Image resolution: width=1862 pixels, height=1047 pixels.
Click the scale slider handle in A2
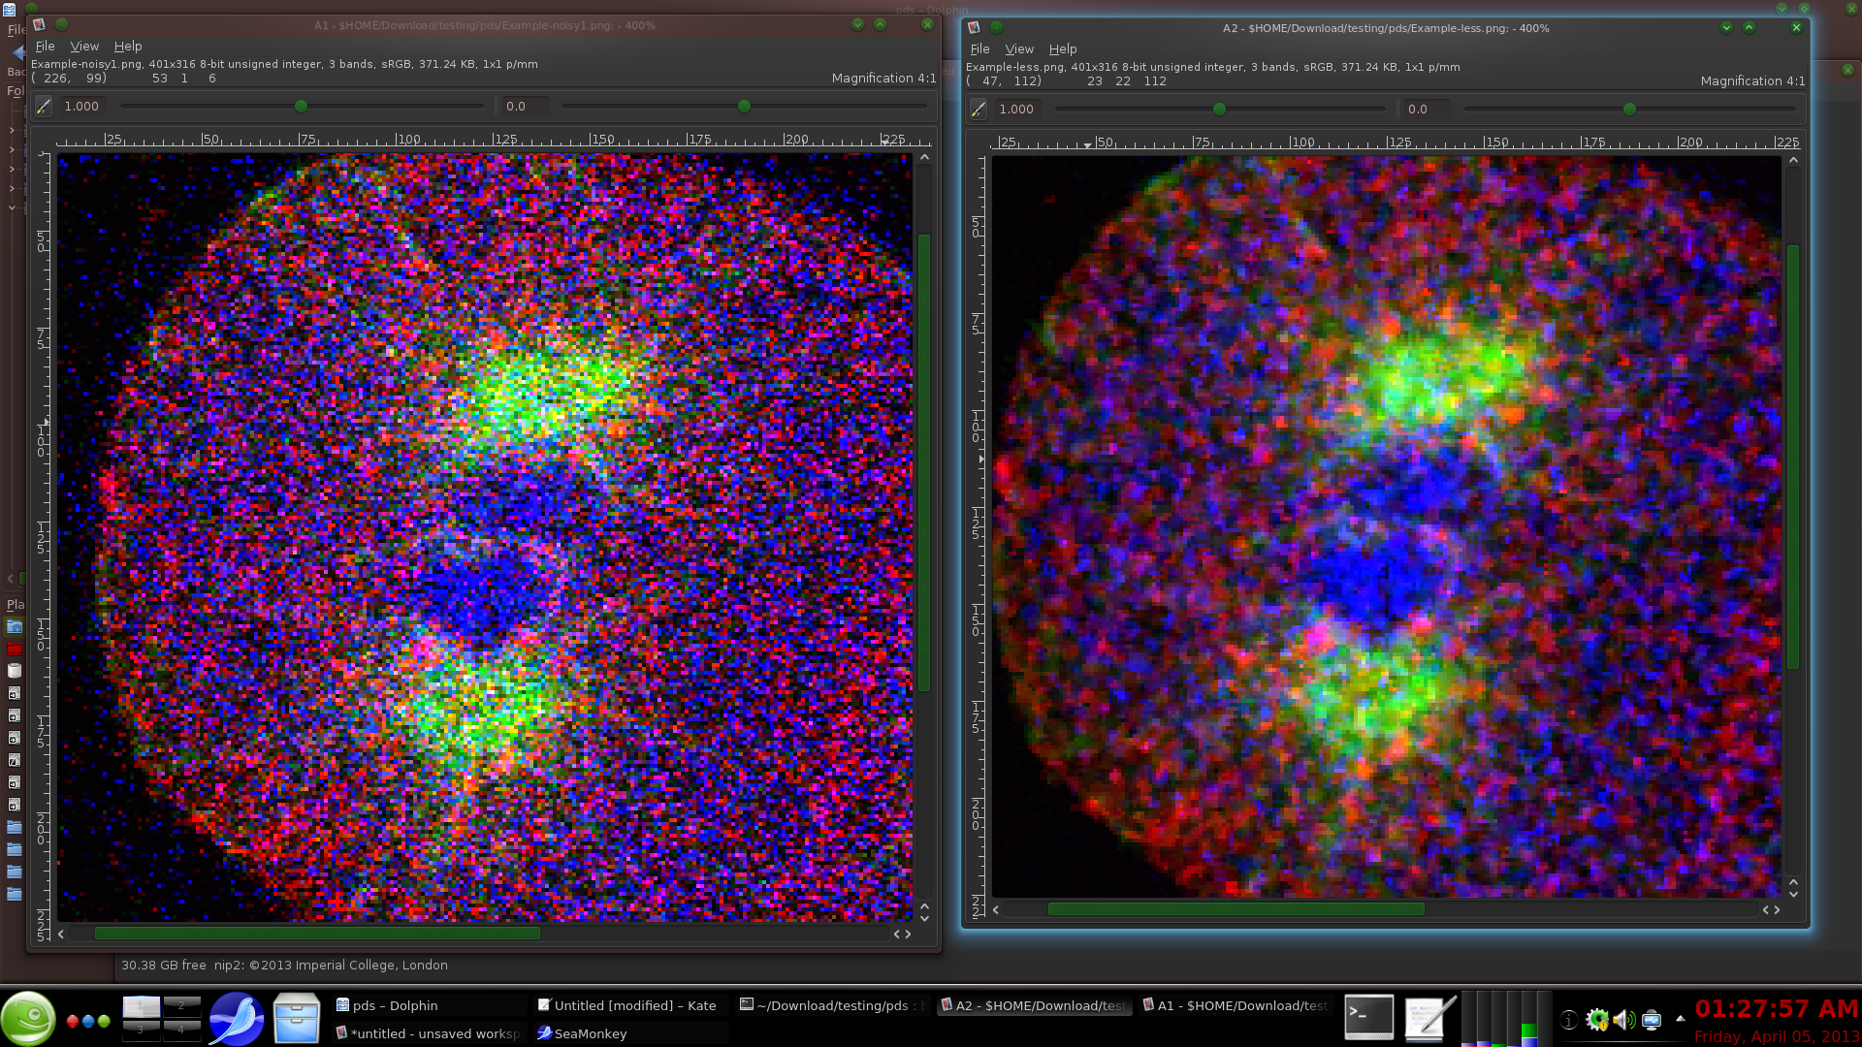(1219, 109)
